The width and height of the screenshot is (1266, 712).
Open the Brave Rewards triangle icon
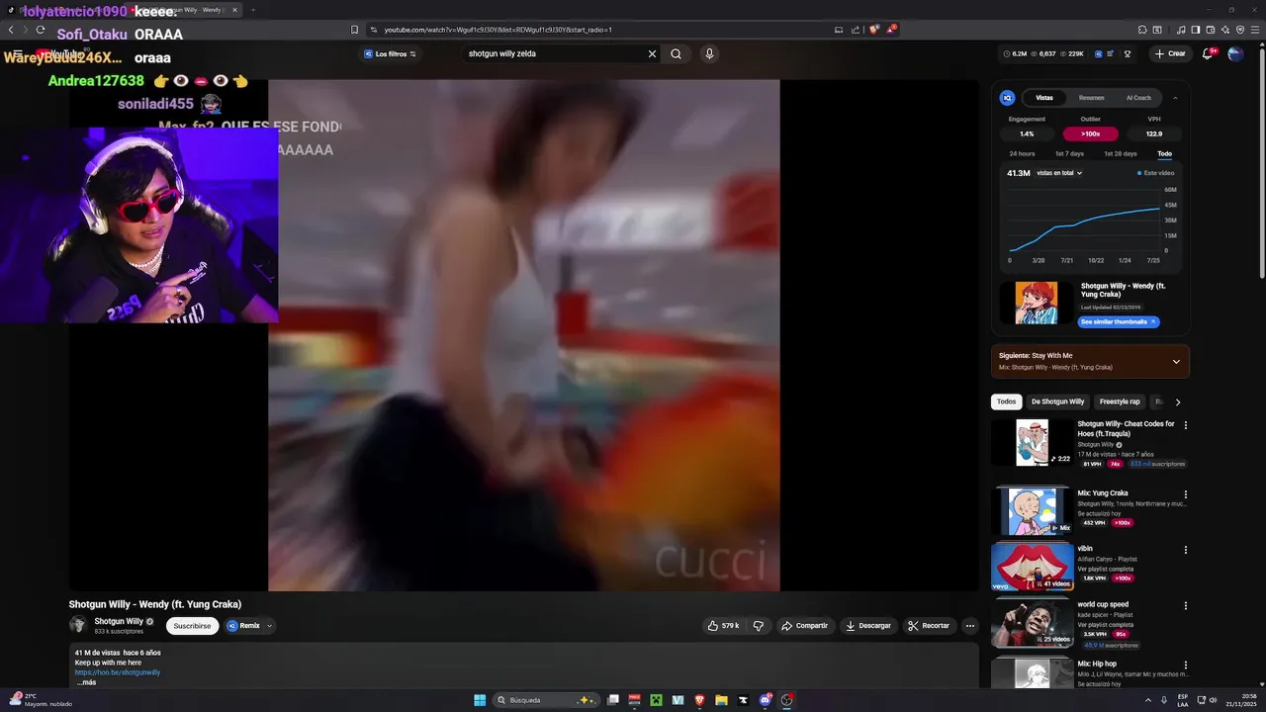coord(890,30)
